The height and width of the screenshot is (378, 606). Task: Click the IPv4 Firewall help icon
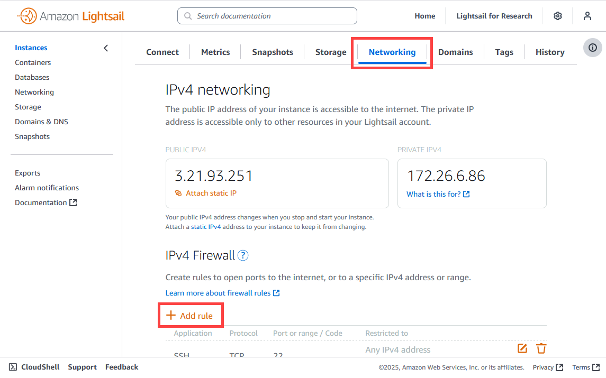point(243,255)
